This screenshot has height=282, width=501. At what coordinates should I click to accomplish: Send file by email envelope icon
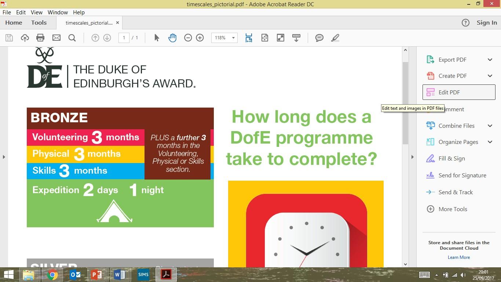(56, 38)
